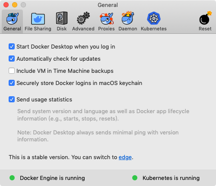Minimize window with the yellow button
216x186 pixels.
(15, 5)
